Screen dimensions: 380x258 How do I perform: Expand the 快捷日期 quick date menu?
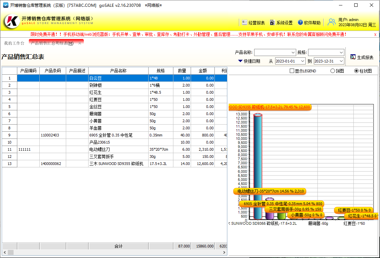tap(240, 61)
